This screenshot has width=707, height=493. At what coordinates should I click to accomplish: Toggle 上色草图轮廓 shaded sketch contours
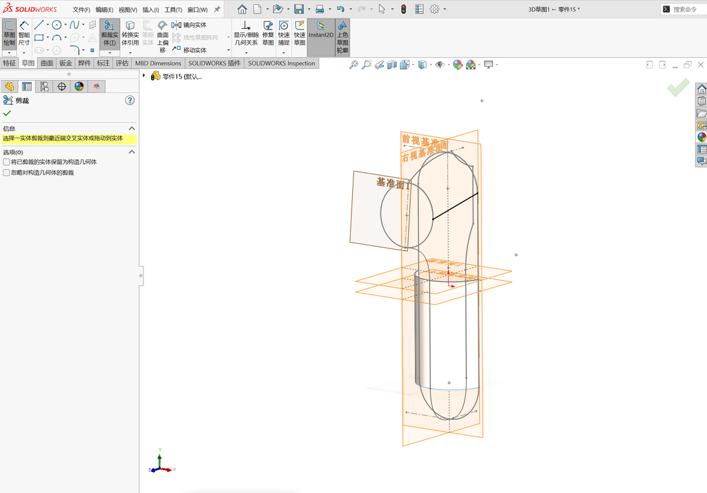click(342, 37)
